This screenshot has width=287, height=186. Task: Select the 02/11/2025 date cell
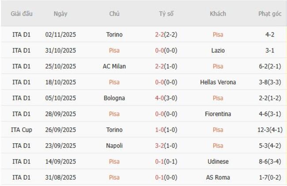(60, 35)
